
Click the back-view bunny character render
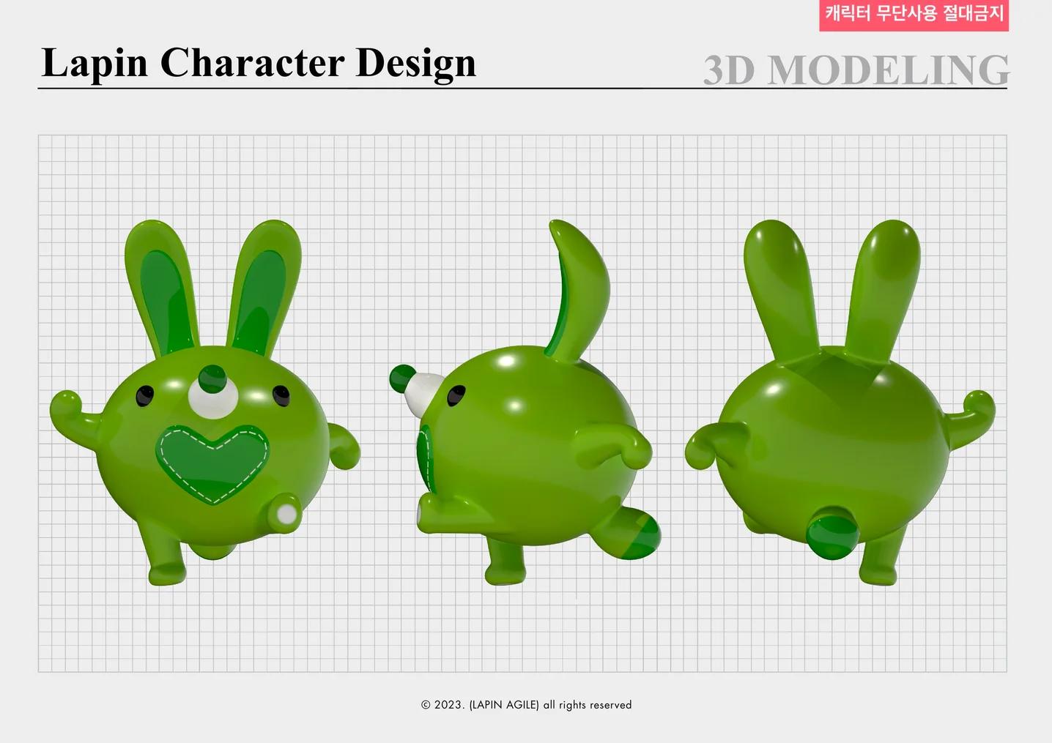point(835,439)
